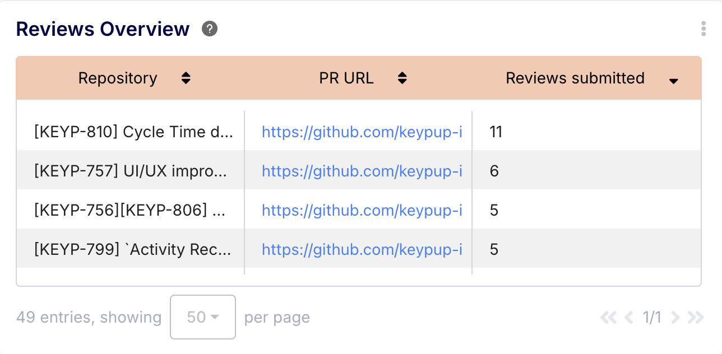Sort by Repository column arrows

(186, 78)
